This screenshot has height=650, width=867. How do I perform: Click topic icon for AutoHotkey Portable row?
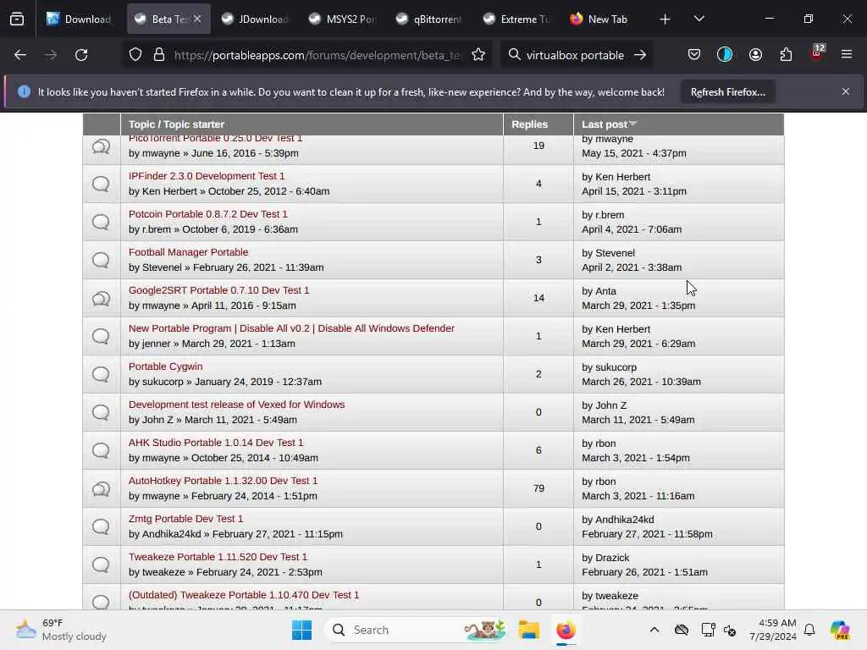pos(101,489)
